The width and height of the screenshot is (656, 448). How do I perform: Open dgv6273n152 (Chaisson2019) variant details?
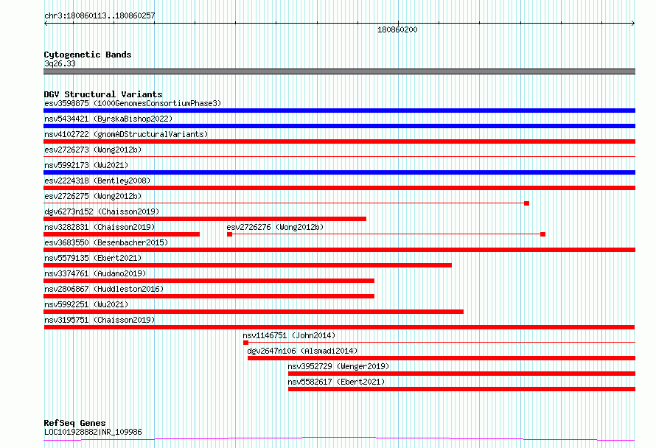click(102, 211)
